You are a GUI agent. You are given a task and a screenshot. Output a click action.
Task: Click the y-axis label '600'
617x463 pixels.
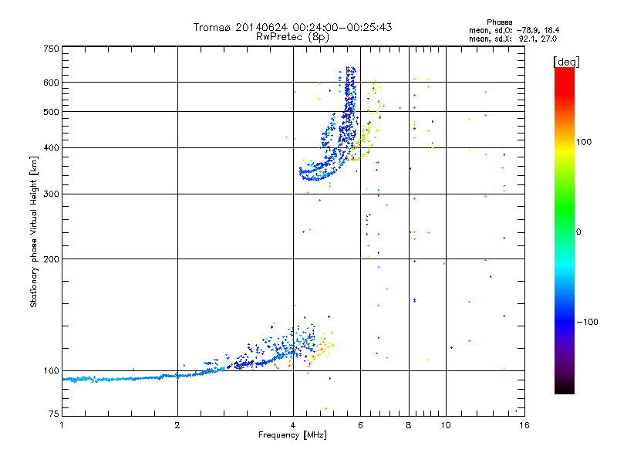pos(51,83)
